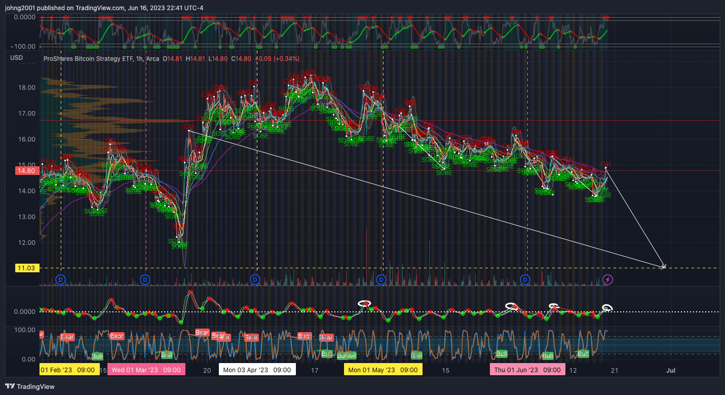The image size is (725, 395).
Task: Click the Mon 01 May '23 09:00 date label
Action: (x=383, y=370)
